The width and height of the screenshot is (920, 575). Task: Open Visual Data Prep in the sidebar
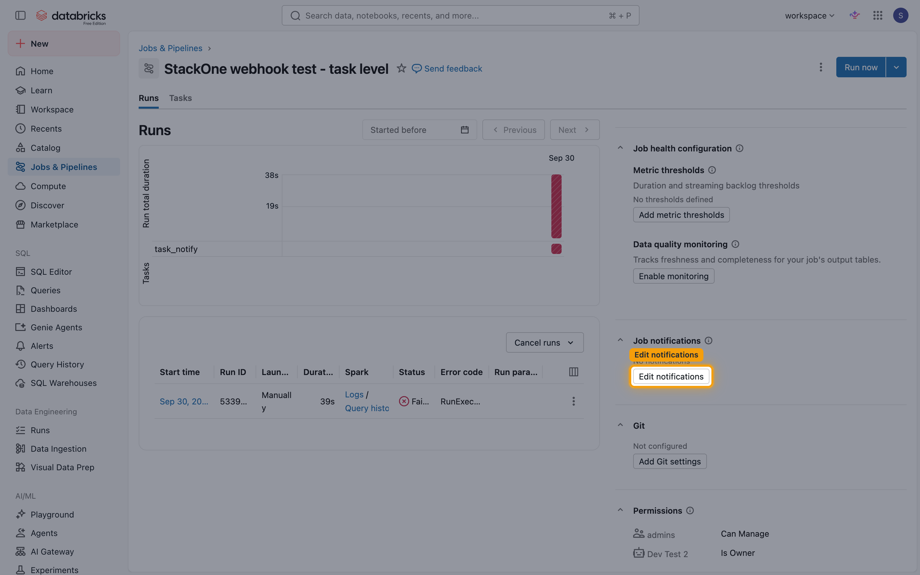pyautogui.click(x=64, y=467)
